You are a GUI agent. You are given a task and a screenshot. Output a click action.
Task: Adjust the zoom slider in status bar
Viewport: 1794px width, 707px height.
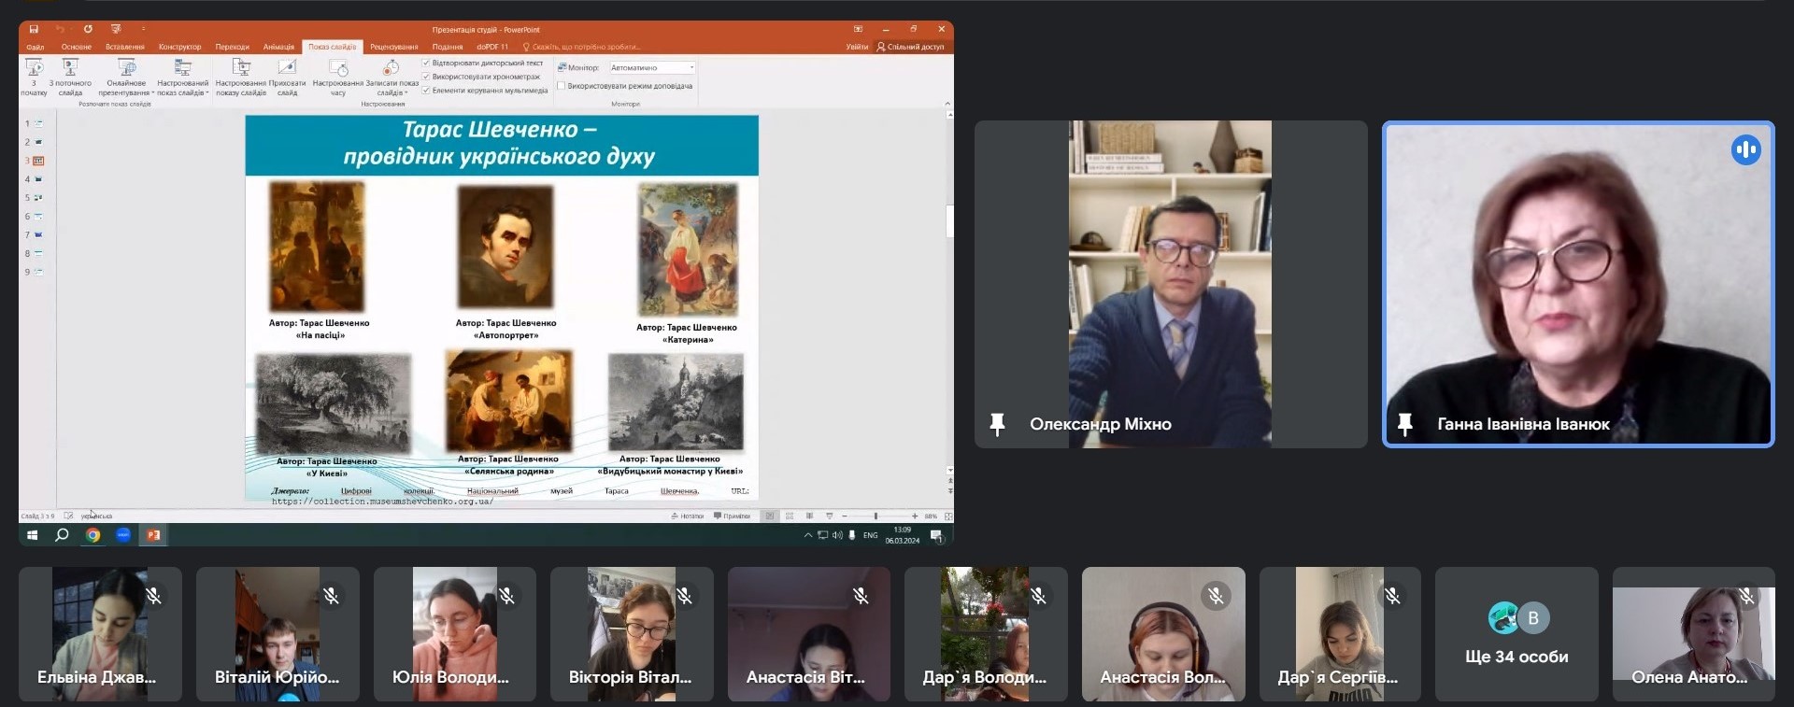pos(876,516)
